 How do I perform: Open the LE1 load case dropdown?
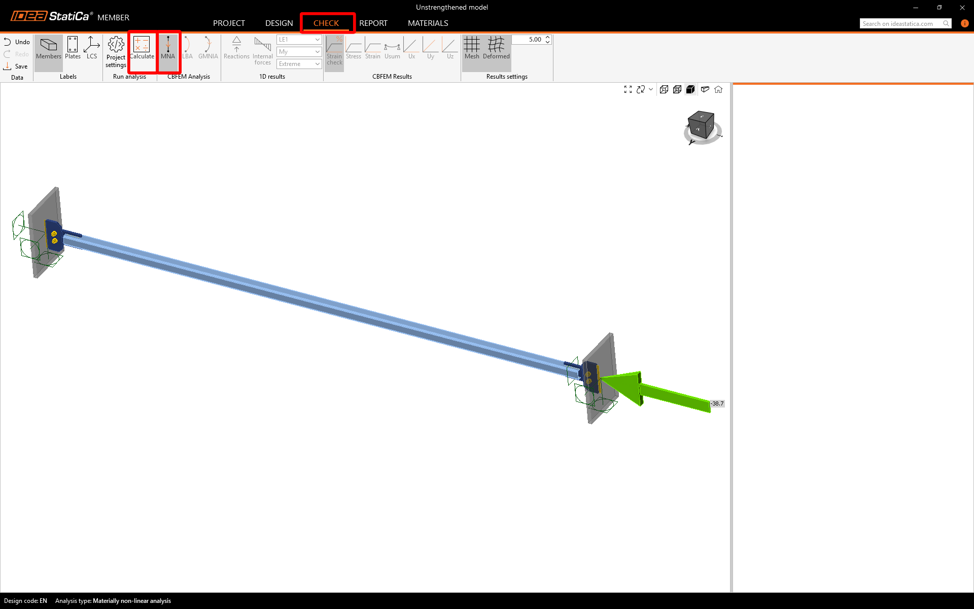[x=299, y=40]
